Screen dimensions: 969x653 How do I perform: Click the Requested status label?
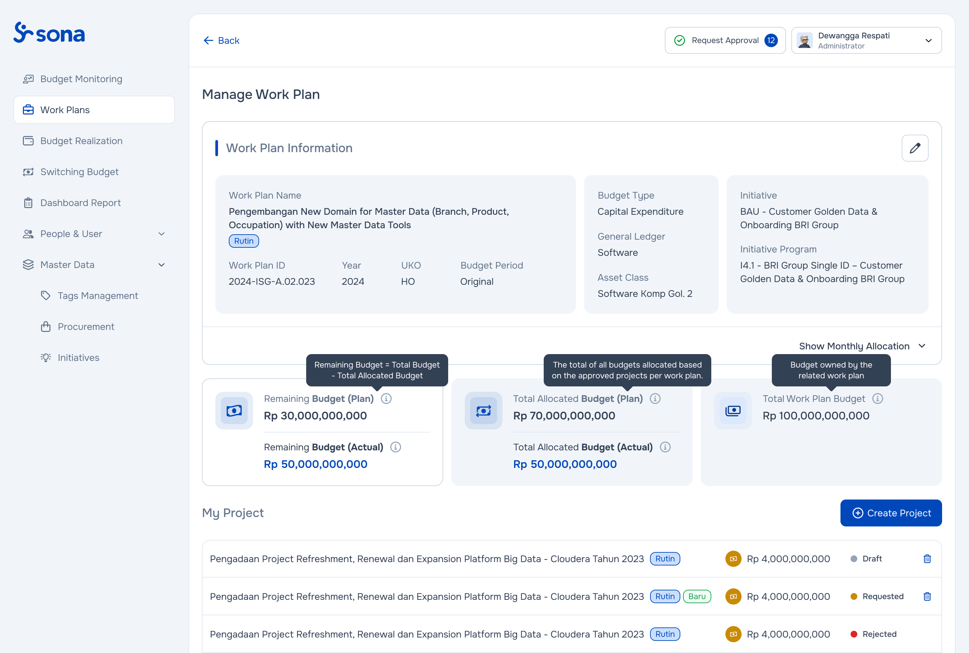click(883, 596)
